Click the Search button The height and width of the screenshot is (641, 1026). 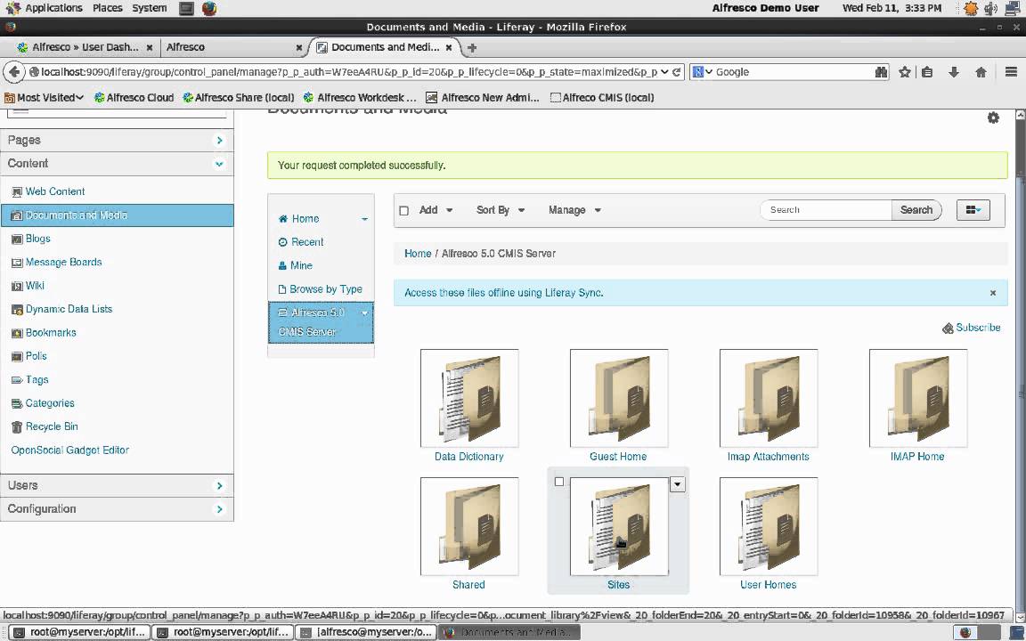(x=916, y=210)
